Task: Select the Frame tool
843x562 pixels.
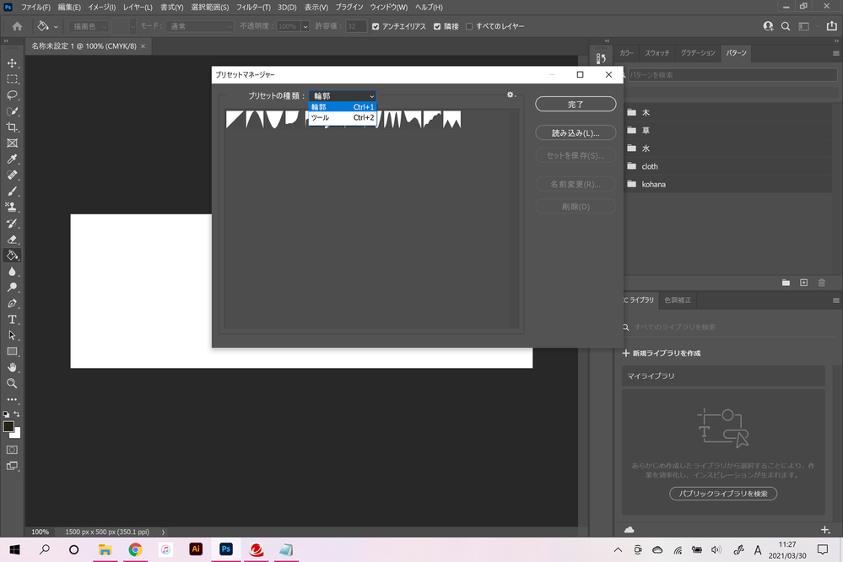Action: 12,143
